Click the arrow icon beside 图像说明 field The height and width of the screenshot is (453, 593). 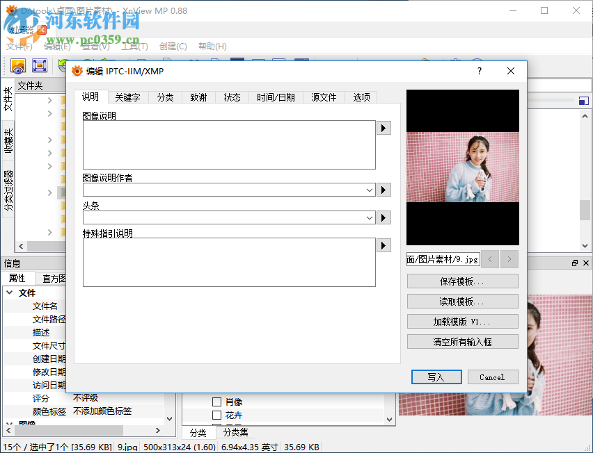coord(384,128)
